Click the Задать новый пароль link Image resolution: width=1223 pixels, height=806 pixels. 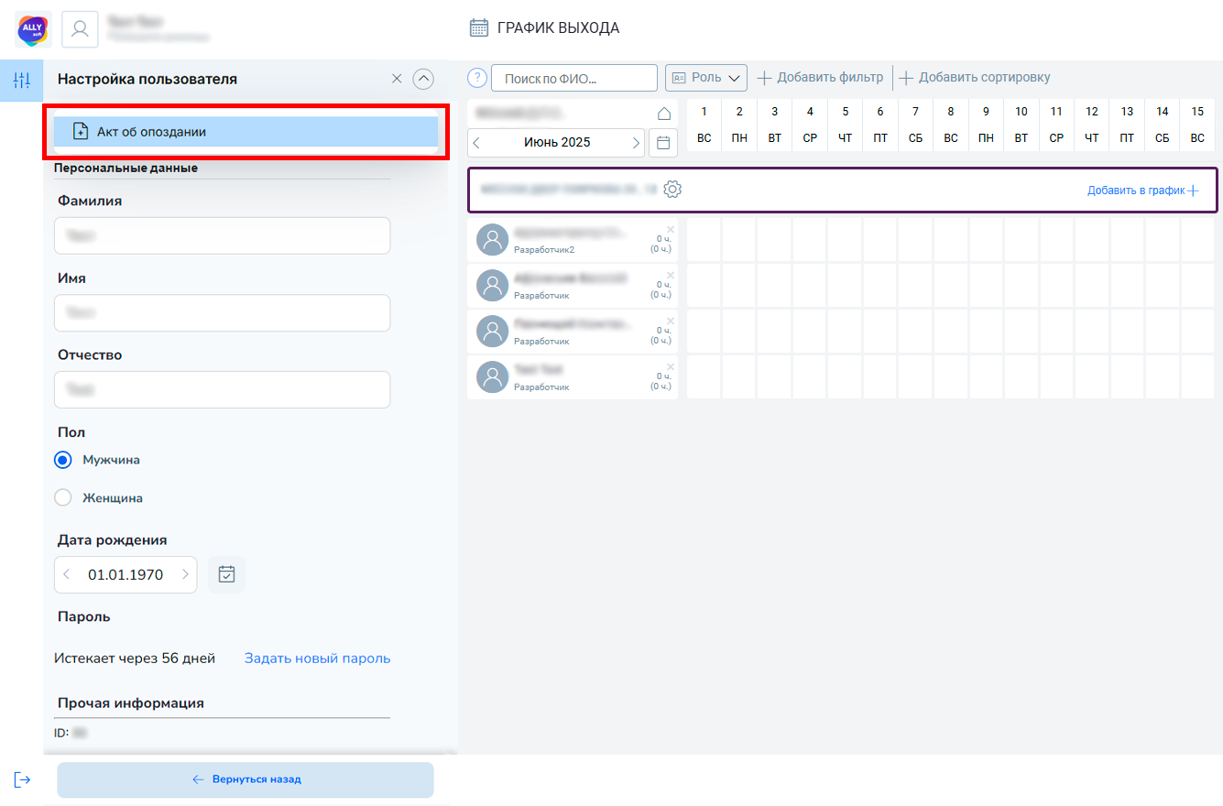point(317,659)
